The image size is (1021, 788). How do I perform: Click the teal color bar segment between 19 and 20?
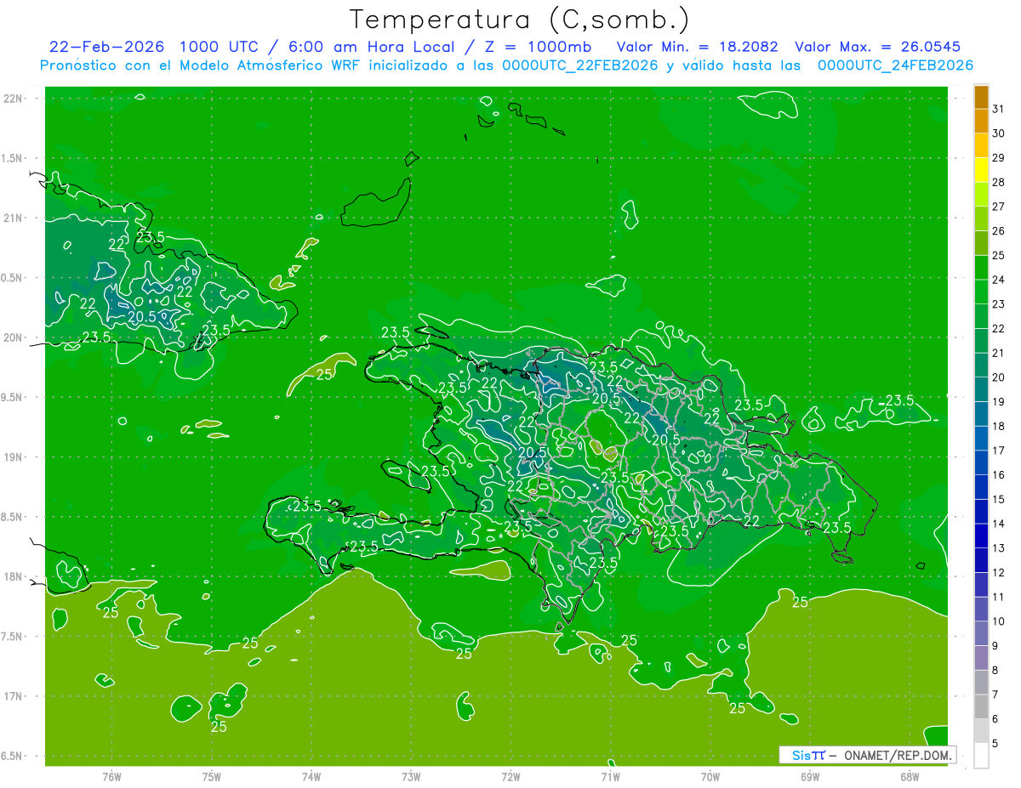point(981,389)
